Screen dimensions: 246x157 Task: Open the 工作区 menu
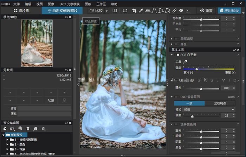[x=101, y=4]
